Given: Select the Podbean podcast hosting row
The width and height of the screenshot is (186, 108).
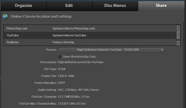Looking at the screenshot, I should (90, 42).
